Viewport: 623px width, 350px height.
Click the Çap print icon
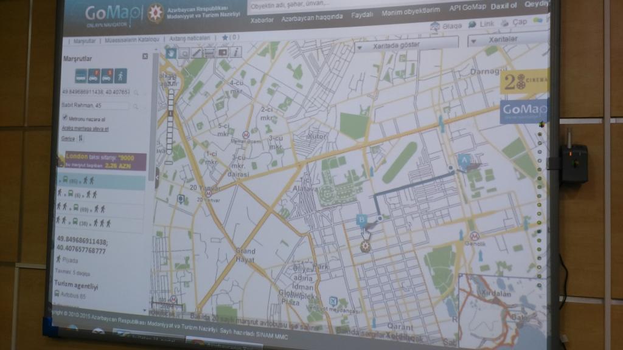click(x=504, y=24)
